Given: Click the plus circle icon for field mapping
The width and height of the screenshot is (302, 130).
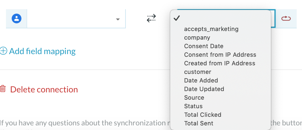Looking at the screenshot, I should pyautogui.click(x=3, y=51).
